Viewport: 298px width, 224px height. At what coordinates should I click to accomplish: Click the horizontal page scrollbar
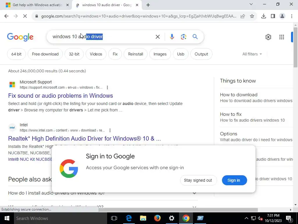point(178,210)
